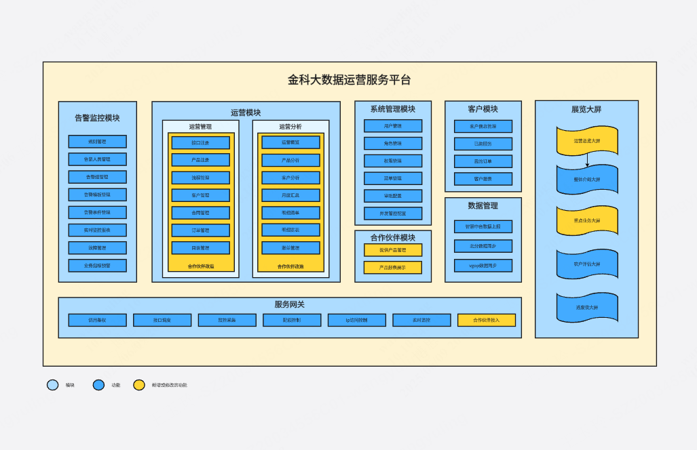
Task: Select the 运营模块 heading
Action: pyautogui.click(x=246, y=112)
